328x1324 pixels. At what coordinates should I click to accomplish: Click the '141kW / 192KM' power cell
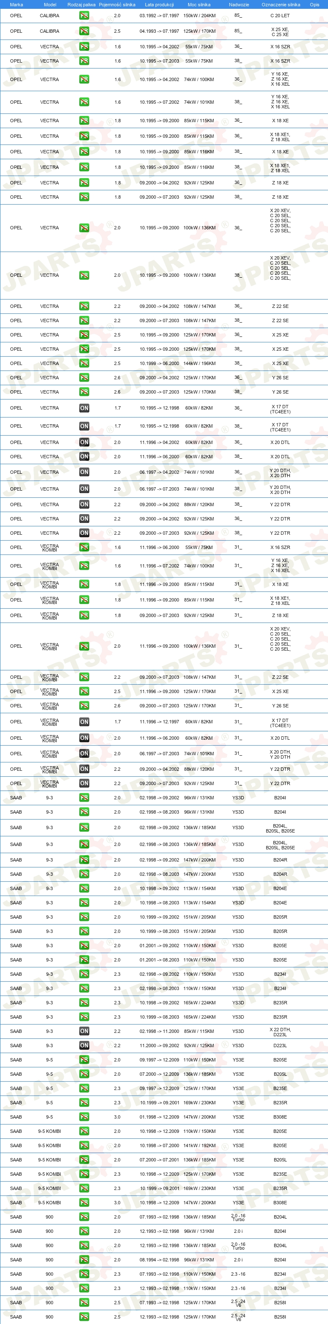tap(200, 1145)
